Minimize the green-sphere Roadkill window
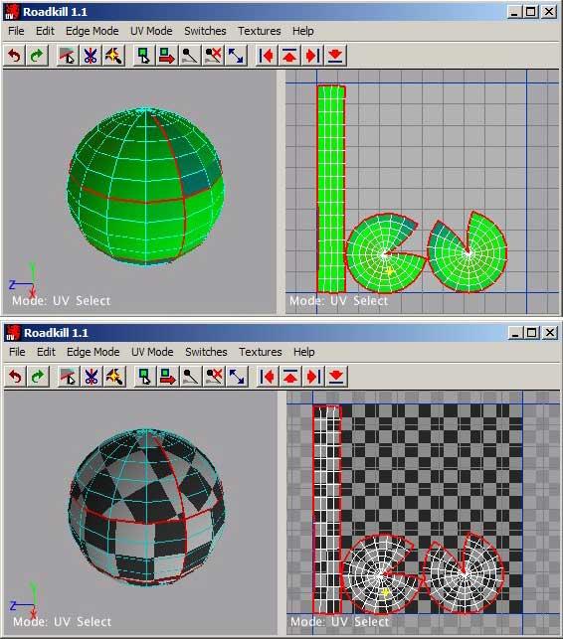The height and width of the screenshot is (639, 563). click(514, 12)
